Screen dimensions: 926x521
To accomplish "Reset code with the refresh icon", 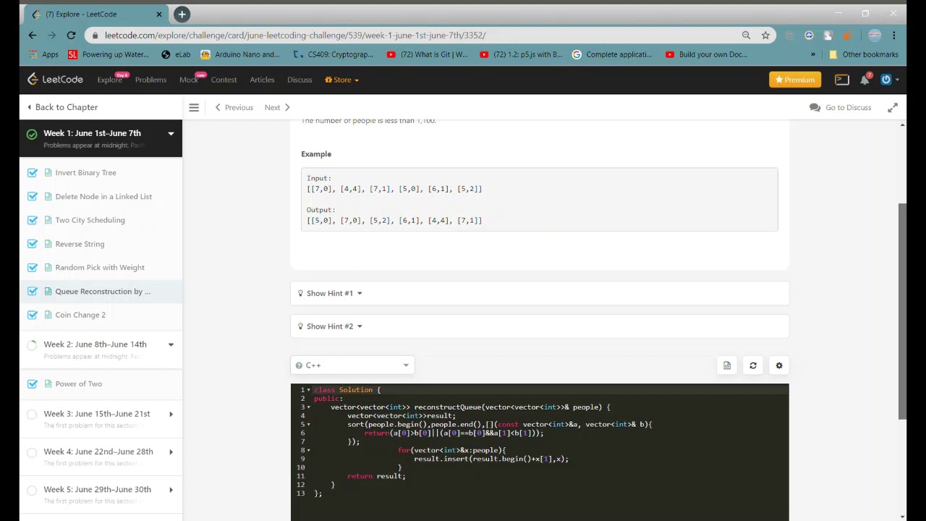I will pyautogui.click(x=753, y=365).
